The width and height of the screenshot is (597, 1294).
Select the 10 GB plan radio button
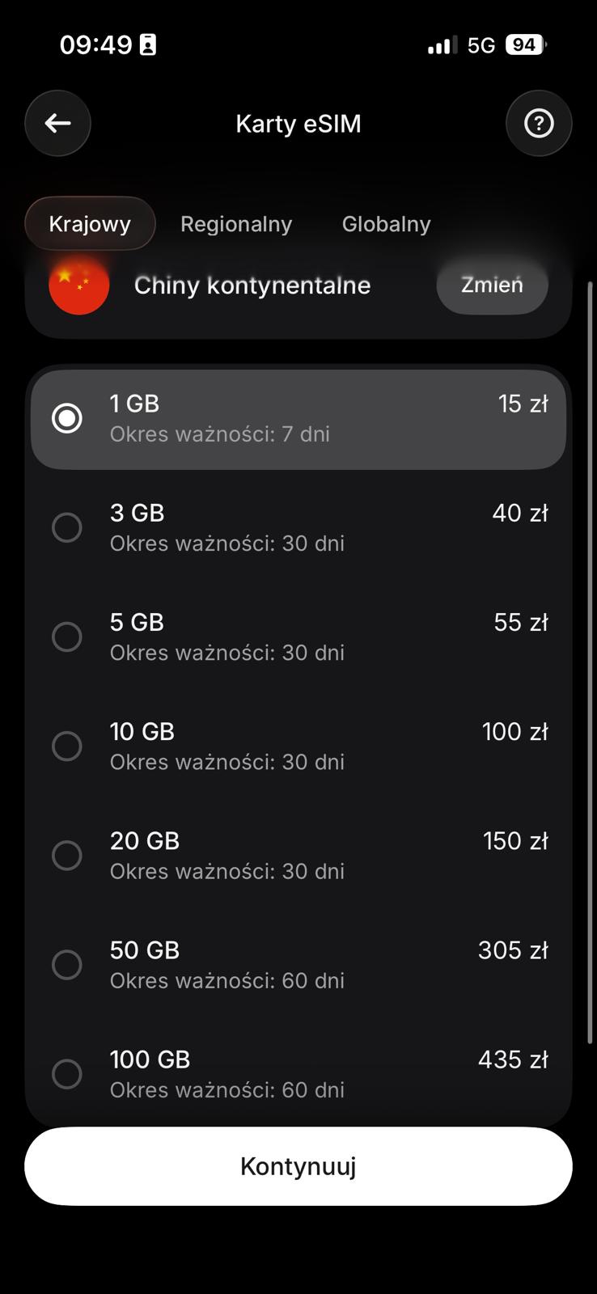coord(67,746)
